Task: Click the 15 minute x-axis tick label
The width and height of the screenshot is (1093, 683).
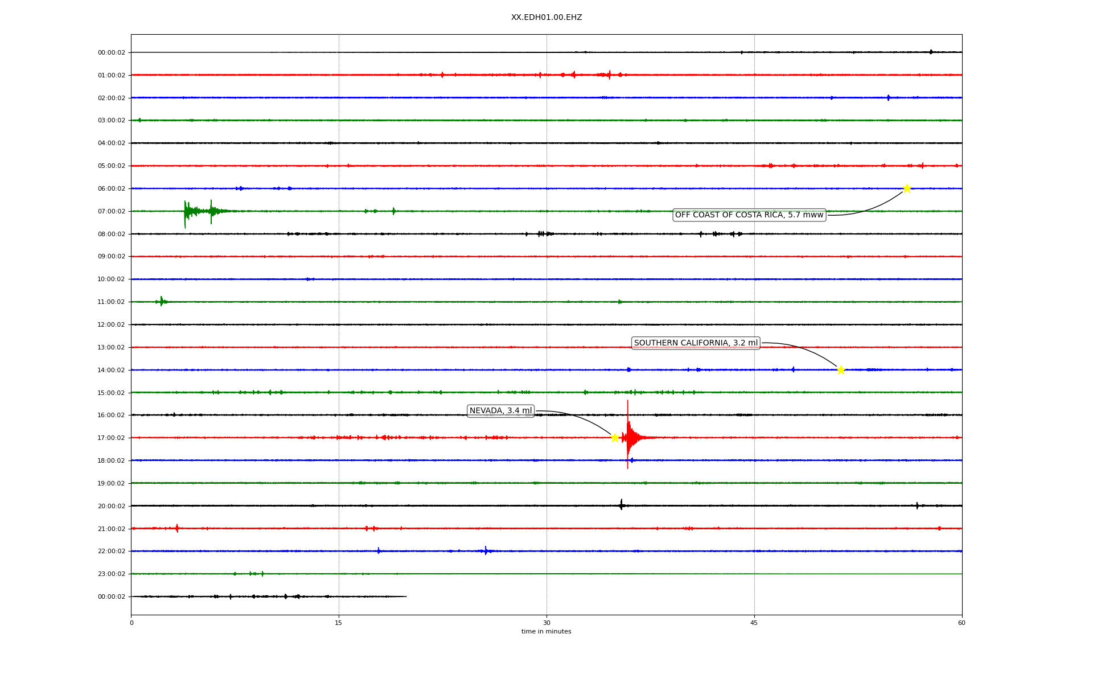Action: (x=339, y=623)
